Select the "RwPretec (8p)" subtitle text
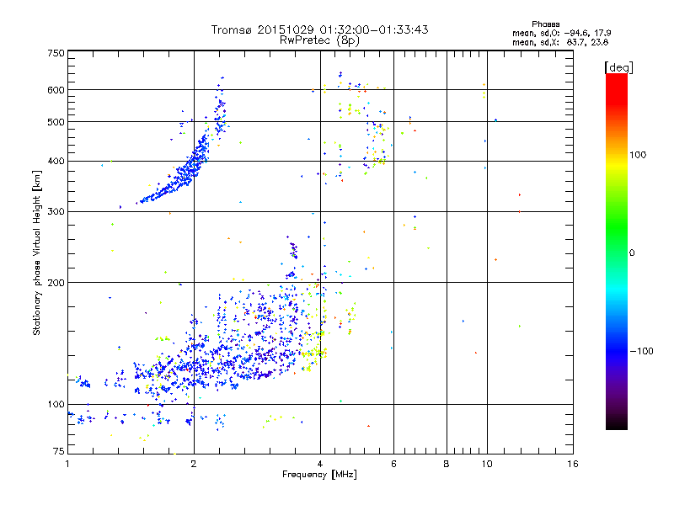The image size is (674, 505). pyautogui.click(x=319, y=40)
